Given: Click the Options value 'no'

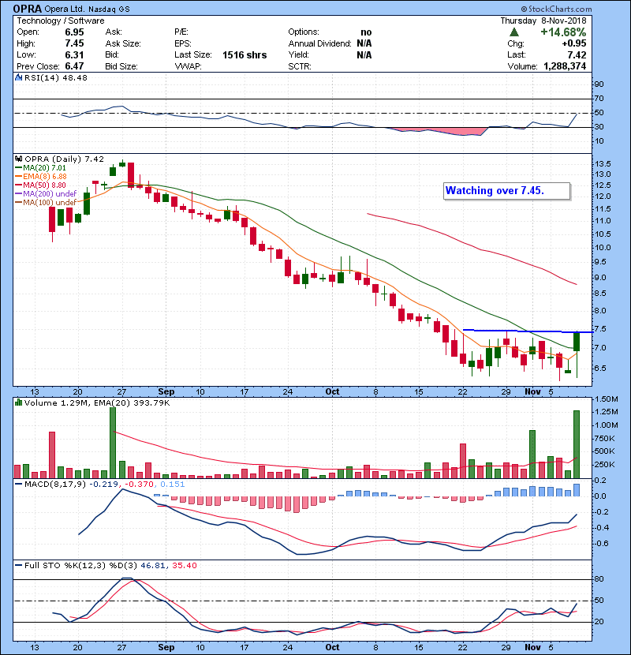Looking at the screenshot, I should click(x=366, y=32).
